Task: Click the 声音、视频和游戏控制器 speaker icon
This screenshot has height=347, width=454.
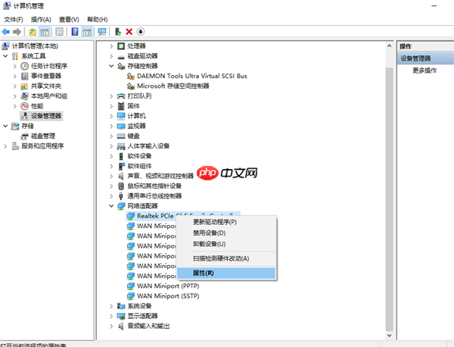Action: (121, 177)
